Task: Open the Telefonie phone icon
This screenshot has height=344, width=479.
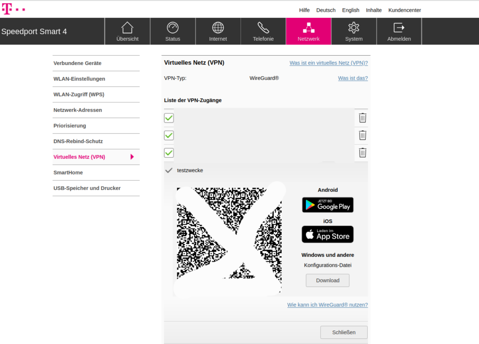Action: (x=263, y=28)
